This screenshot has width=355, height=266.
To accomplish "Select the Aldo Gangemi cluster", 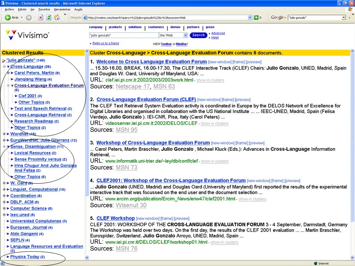I will coord(24,233).
